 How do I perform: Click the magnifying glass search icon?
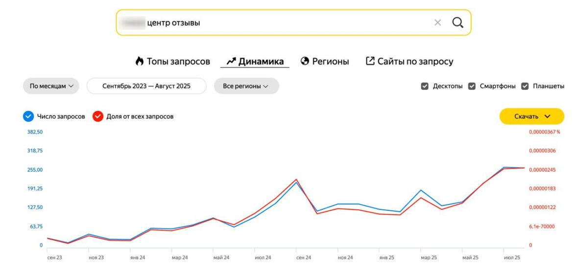point(457,23)
